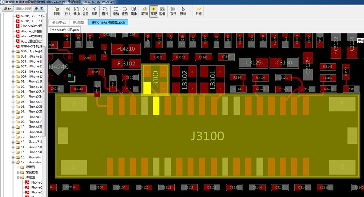
Task: Rotate board counterclockwise with 逆旋 icon
Action: (116, 11)
